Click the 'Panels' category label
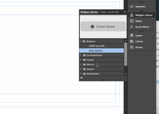The image size is (159, 114). pos(90,69)
